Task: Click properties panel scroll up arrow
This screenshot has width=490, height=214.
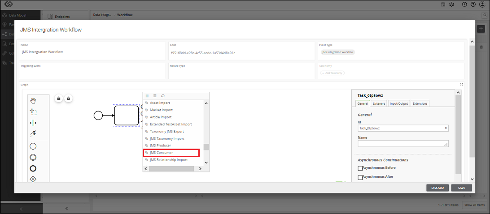Action: 458,93
